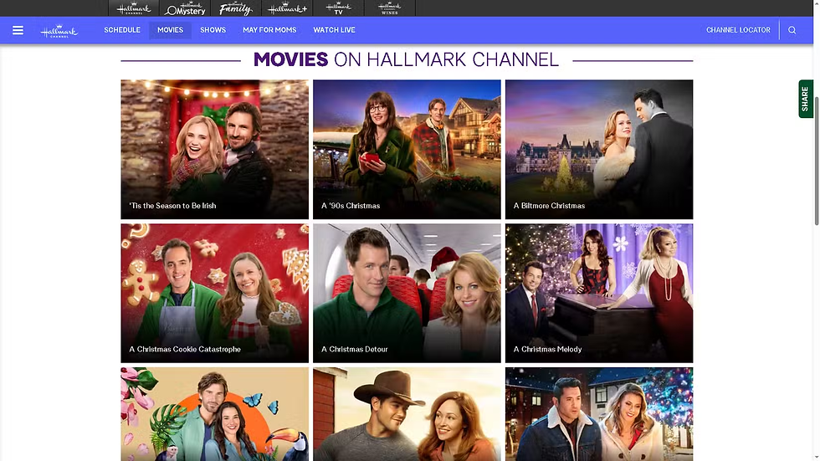The height and width of the screenshot is (461, 820).
Task: Open May for Moms menu item
Action: click(269, 30)
